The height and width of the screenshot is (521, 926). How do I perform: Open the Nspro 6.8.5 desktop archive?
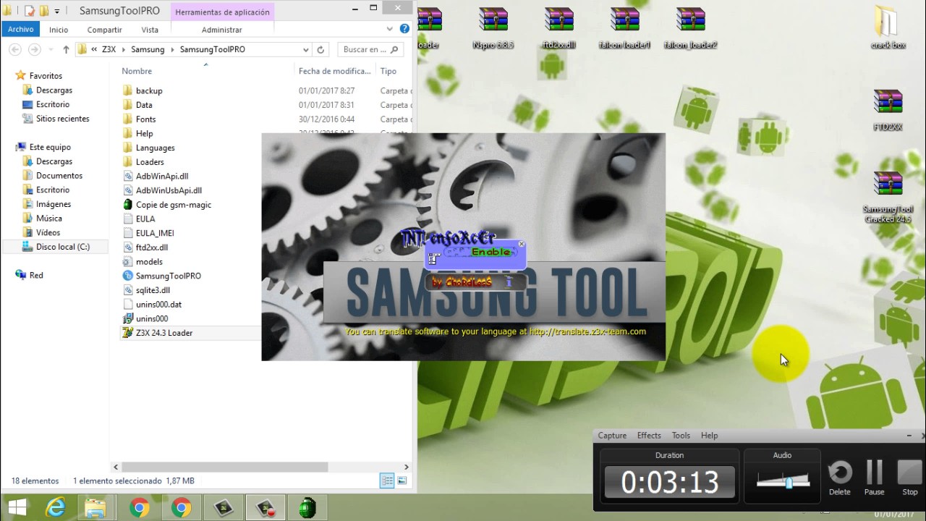493,29
